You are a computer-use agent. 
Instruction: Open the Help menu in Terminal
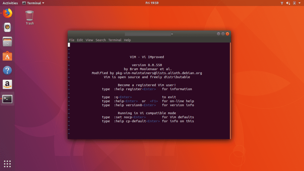click(x=127, y=40)
